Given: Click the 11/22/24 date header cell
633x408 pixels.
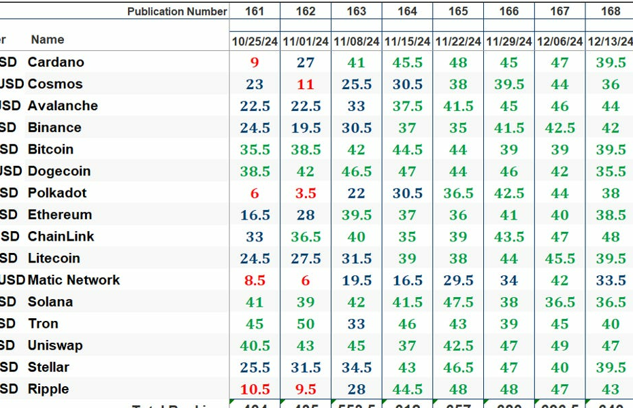Looking at the screenshot, I should point(458,41).
